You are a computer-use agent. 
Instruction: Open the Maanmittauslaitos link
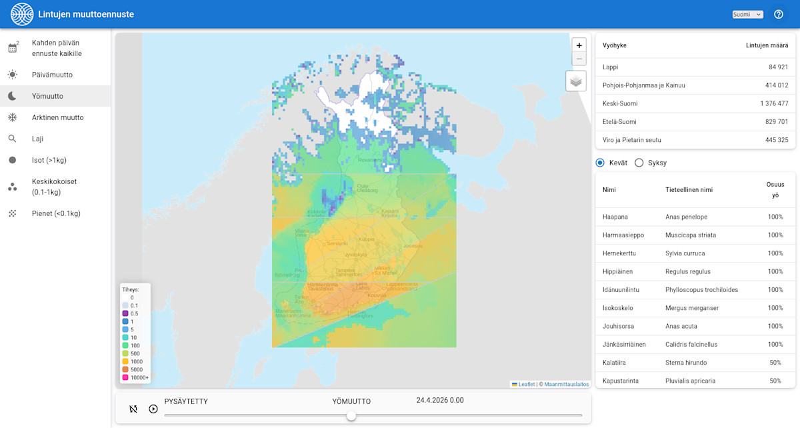click(x=566, y=384)
